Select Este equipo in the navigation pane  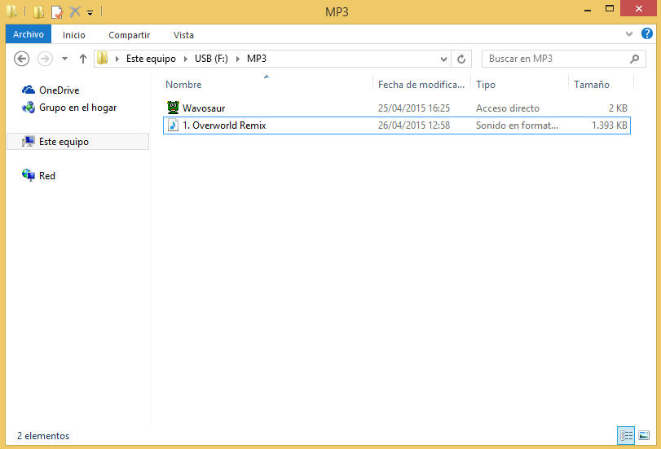(x=64, y=142)
